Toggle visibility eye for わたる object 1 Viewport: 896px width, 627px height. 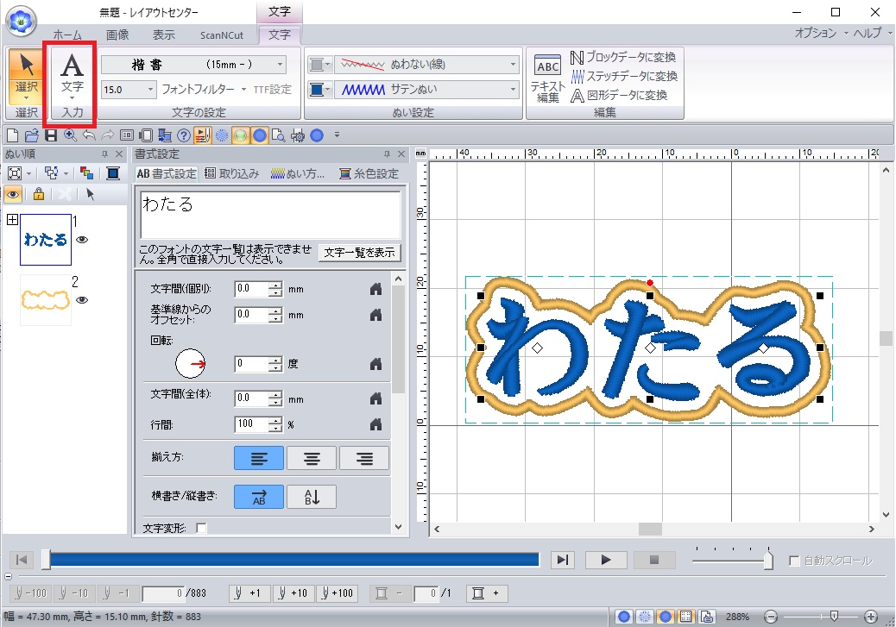tap(82, 241)
